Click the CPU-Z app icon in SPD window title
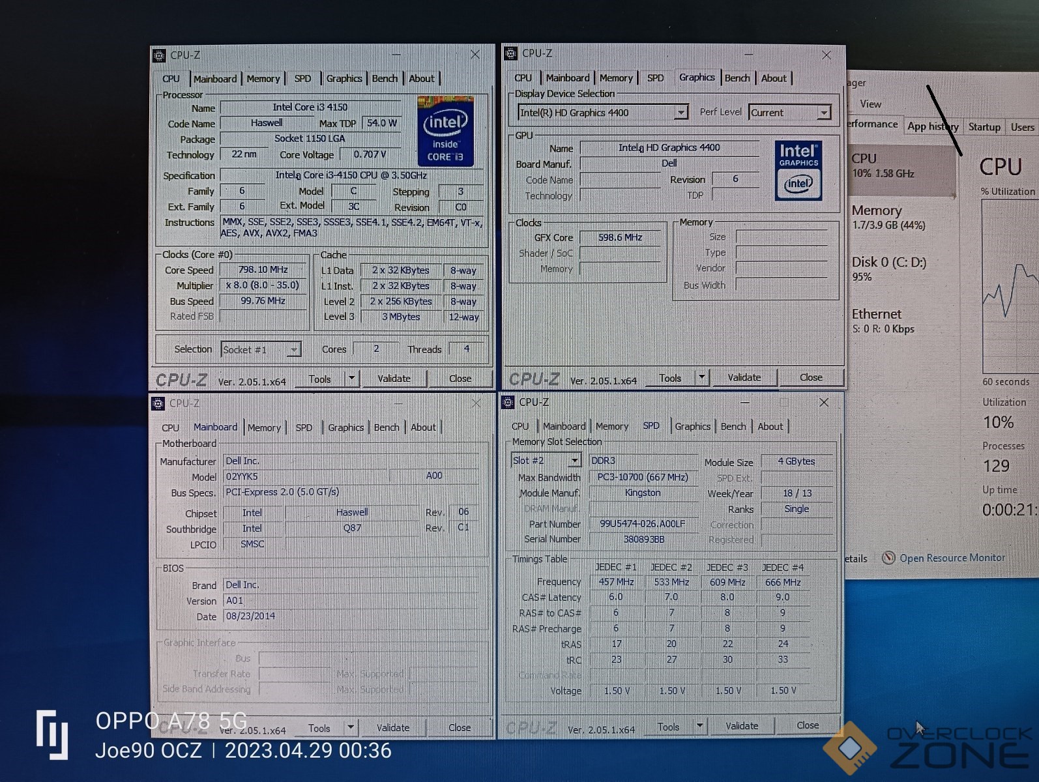This screenshot has height=782, width=1039. tap(508, 402)
